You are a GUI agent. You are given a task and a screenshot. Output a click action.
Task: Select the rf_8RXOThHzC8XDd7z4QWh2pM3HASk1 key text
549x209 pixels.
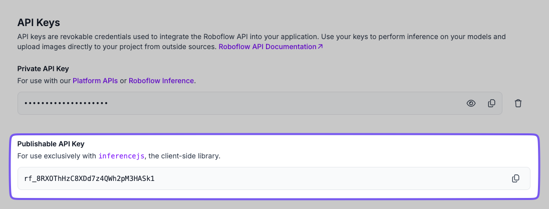point(89,178)
